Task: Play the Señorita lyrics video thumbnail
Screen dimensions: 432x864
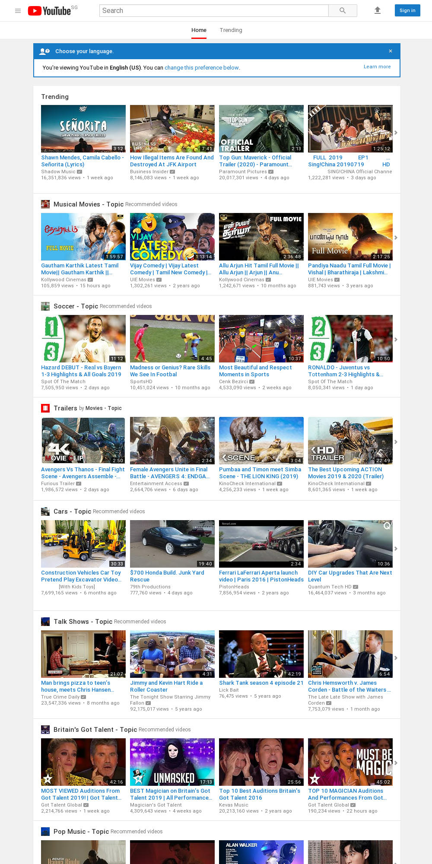Action: tap(83, 129)
